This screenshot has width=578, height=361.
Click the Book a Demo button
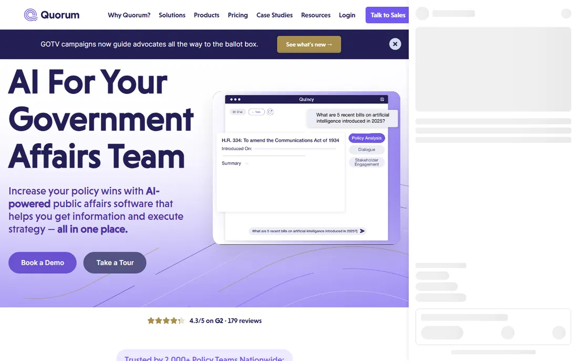click(x=43, y=263)
